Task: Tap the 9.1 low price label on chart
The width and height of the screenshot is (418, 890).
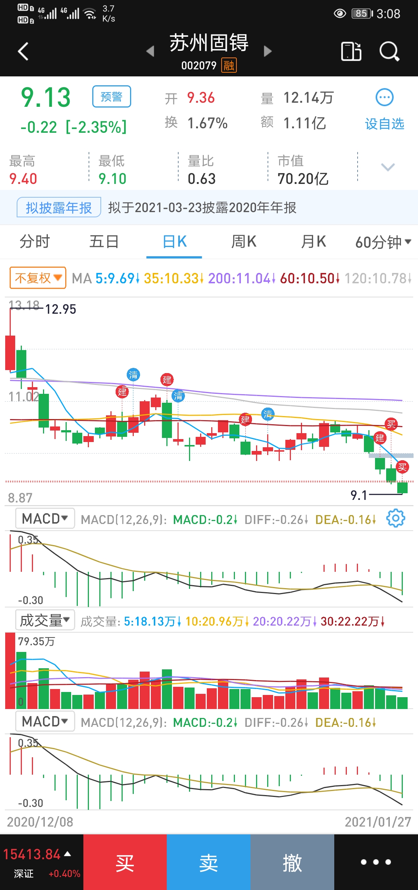Action: click(359, 495)
